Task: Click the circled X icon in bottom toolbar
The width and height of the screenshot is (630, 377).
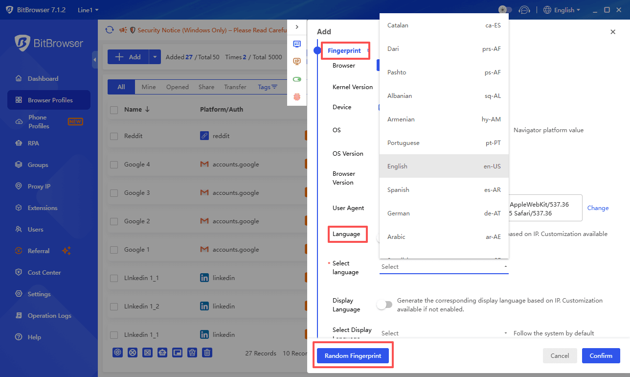Action: 132,353
